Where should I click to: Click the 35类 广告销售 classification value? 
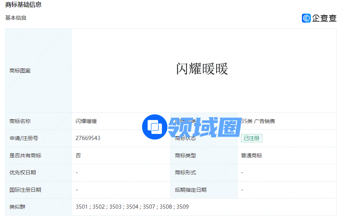[258, 121]
